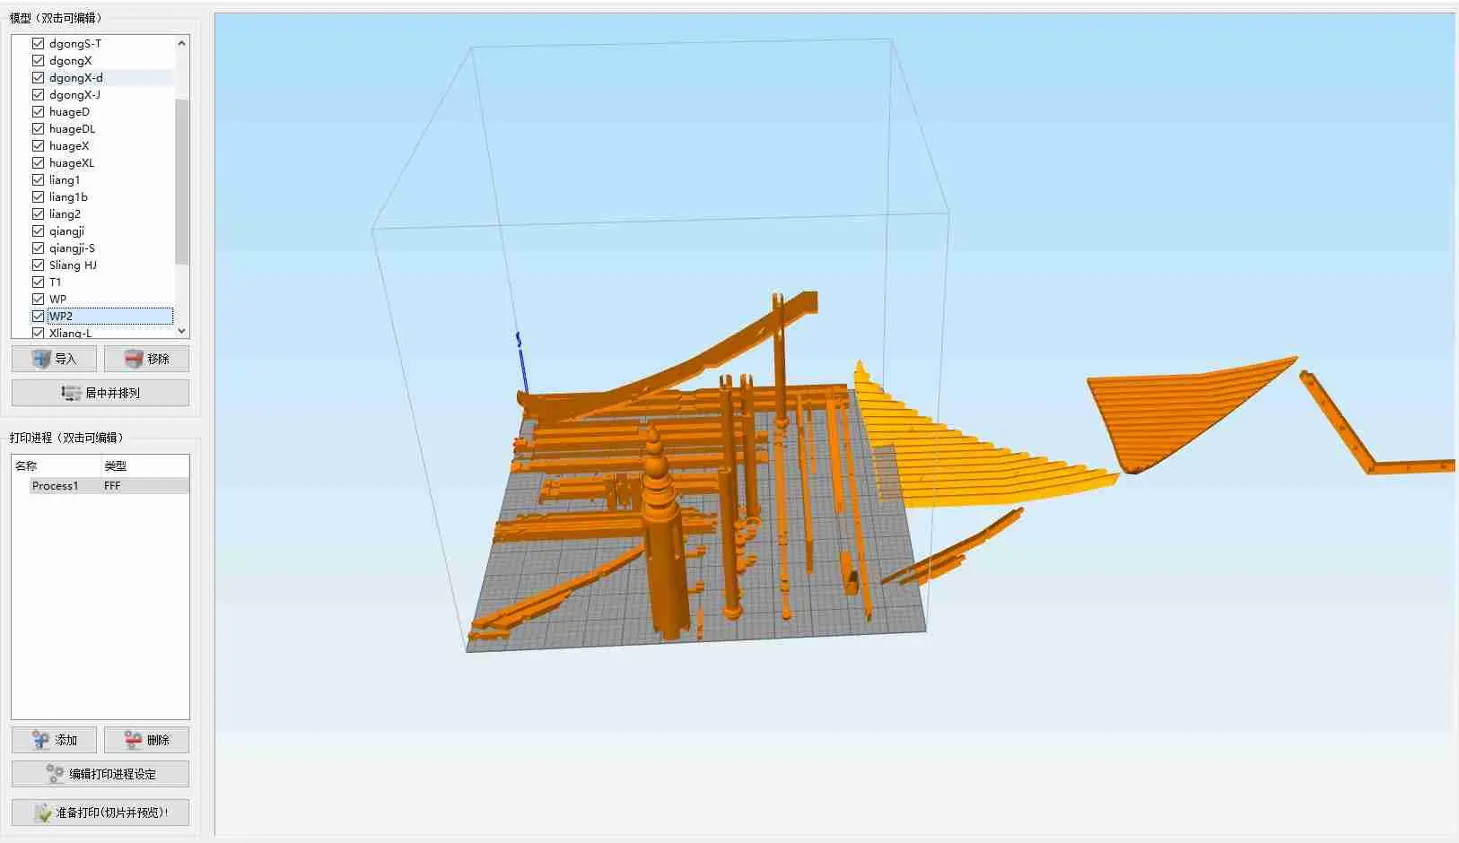Click the Type column header
The width and height of the screenshot is (1459, 843).
pos(115,465)
